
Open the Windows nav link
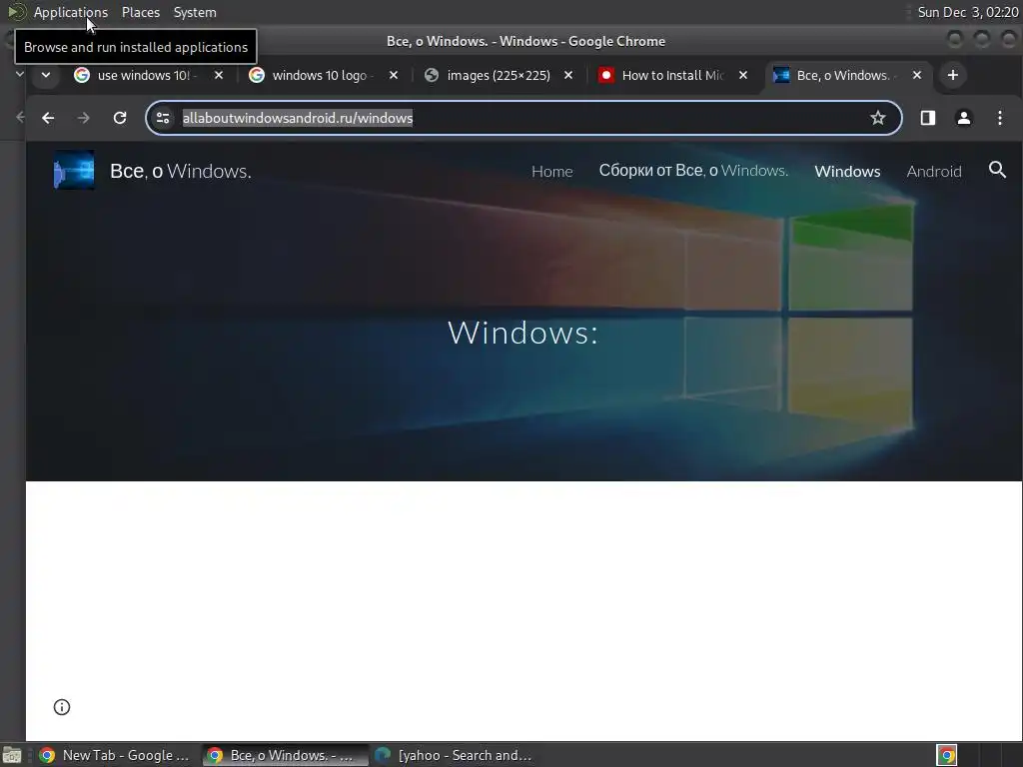pyautogui.click(x=847, y=171)
